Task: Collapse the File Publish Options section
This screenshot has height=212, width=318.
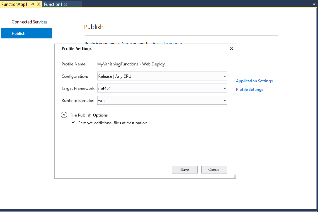Action: pos(64,115)
